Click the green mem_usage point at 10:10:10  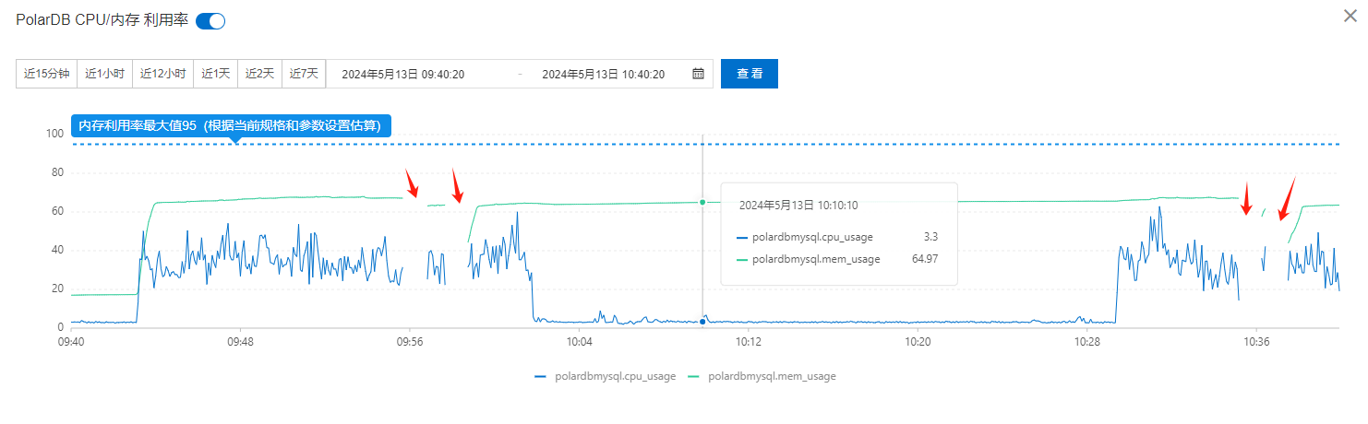pos(702,202)
